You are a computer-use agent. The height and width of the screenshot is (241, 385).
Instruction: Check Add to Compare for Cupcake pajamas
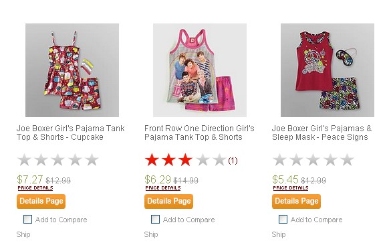pyautogui.click(x=28, y=219)
